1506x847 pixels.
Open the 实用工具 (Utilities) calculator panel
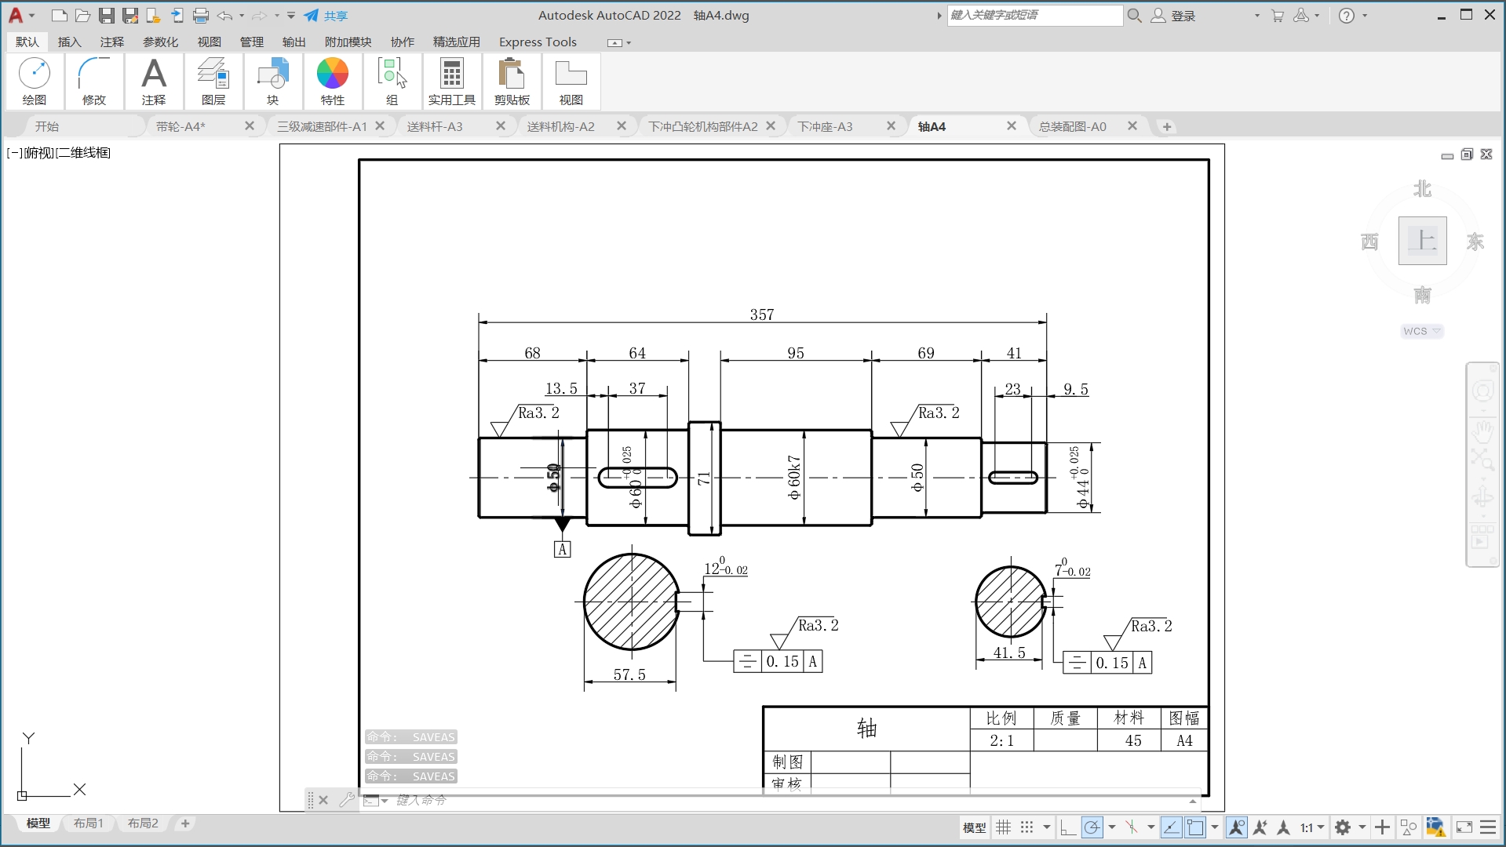452,81
